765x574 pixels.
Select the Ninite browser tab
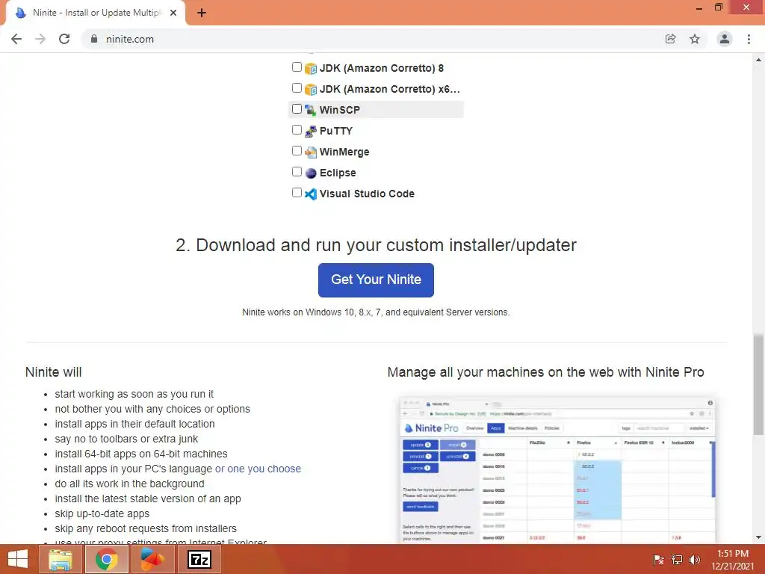pos(95,13)
